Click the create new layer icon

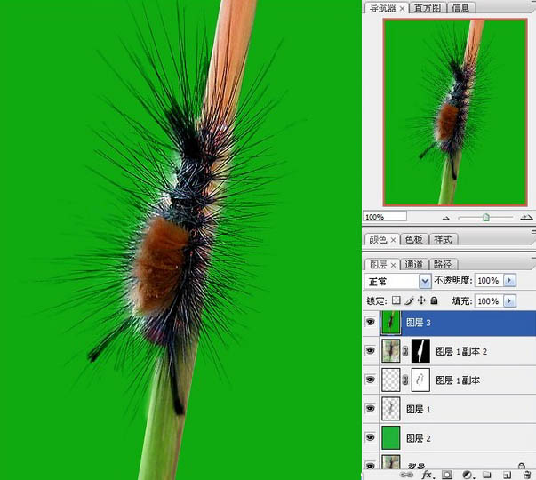[508, 475]
